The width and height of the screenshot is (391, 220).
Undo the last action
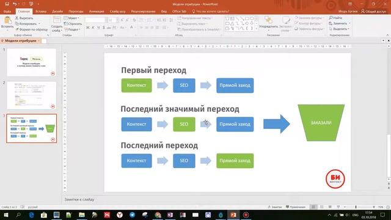15,4
